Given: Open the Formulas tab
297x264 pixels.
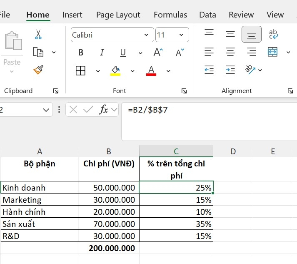Looking at the screenshot, I should [x=170, y=15].
